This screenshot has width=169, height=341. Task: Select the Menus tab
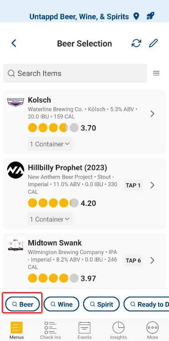click(17, 330)
